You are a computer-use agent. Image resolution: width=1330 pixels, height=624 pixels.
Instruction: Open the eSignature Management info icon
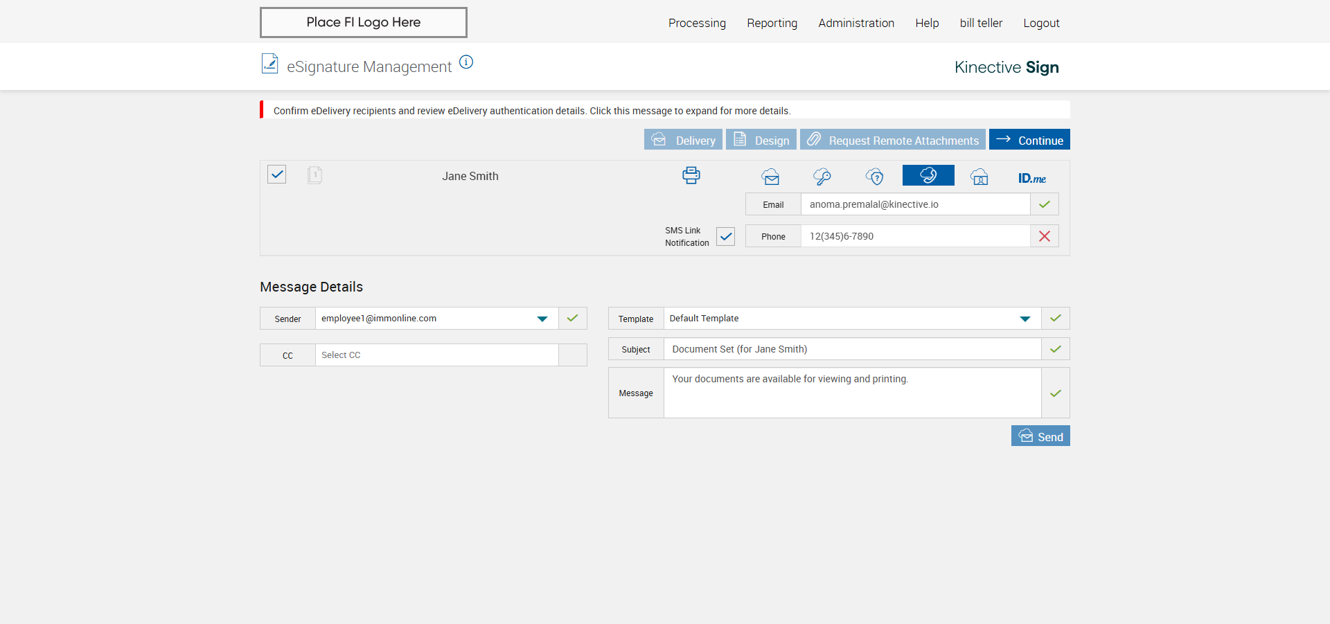click(466, 62)
